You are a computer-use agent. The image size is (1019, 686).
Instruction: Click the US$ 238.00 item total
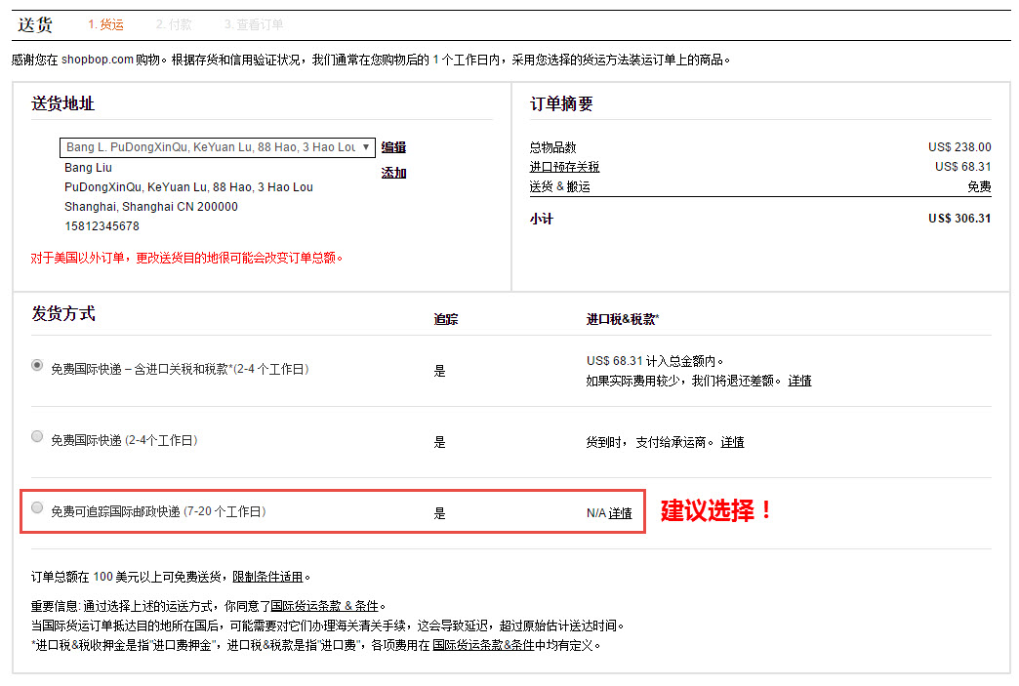(x=959, y=147)
